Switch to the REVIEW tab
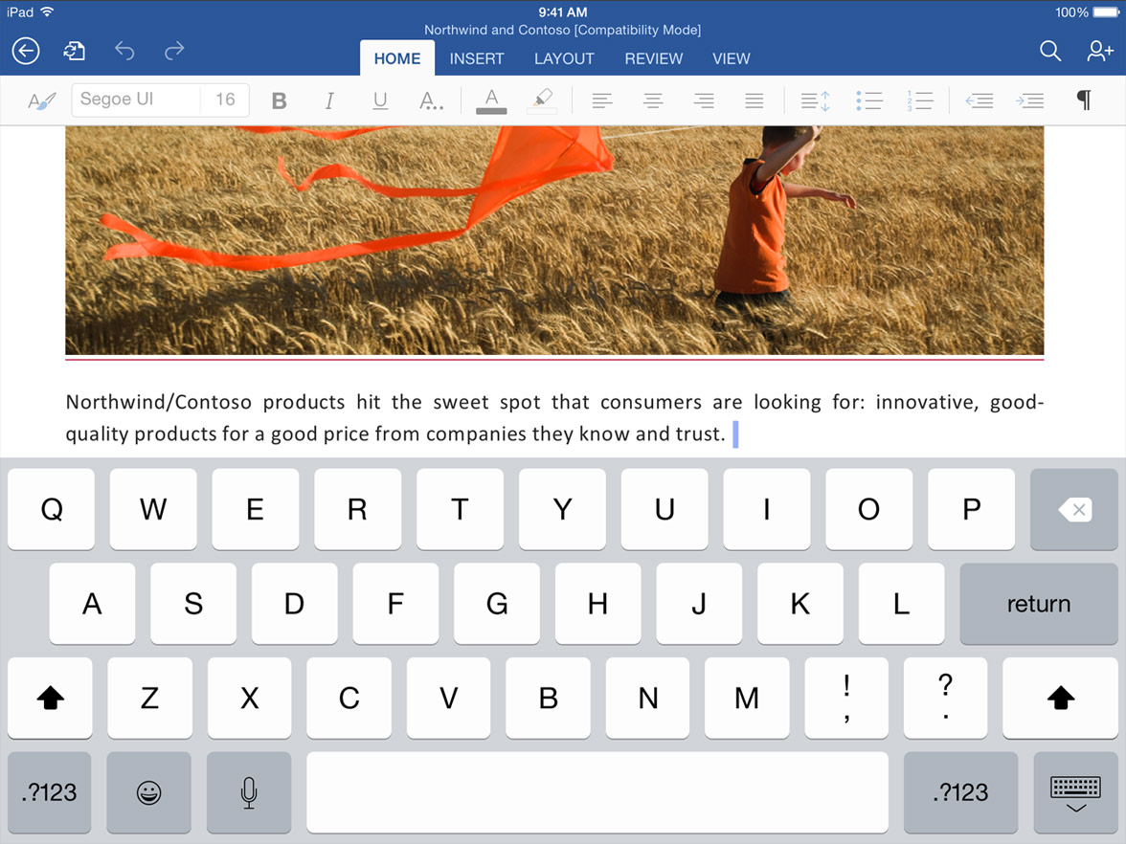 [x=653, y=58]
